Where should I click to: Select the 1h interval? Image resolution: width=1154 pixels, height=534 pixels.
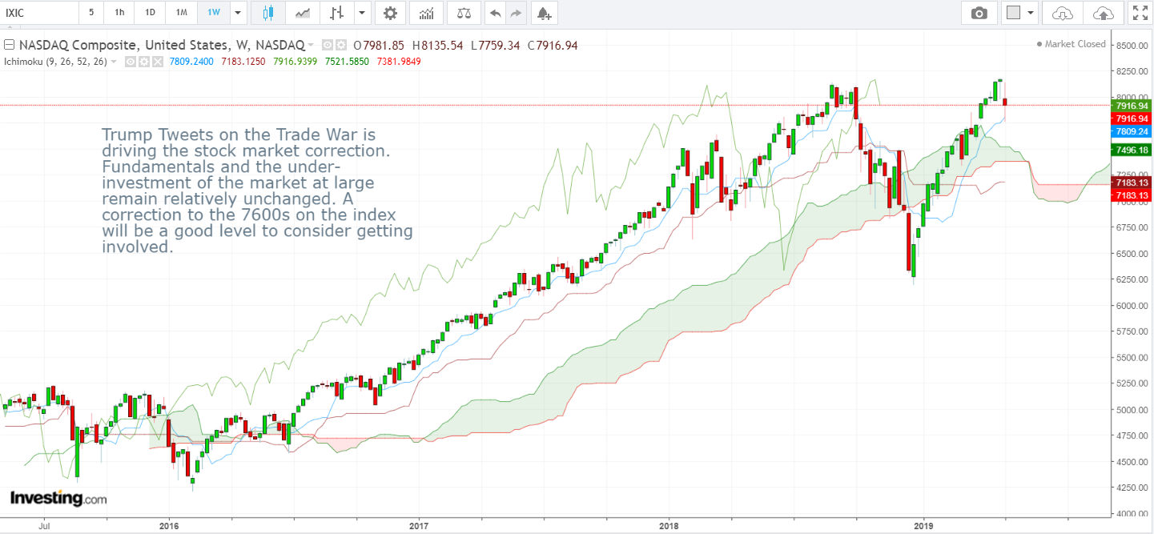119,13
